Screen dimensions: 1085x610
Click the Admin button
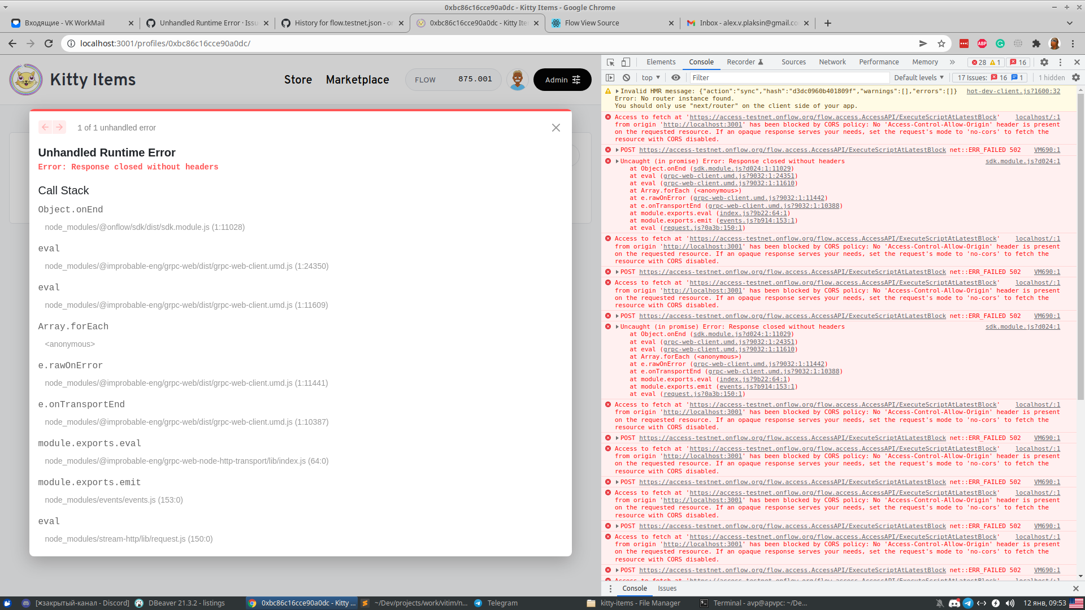point(562,80)
